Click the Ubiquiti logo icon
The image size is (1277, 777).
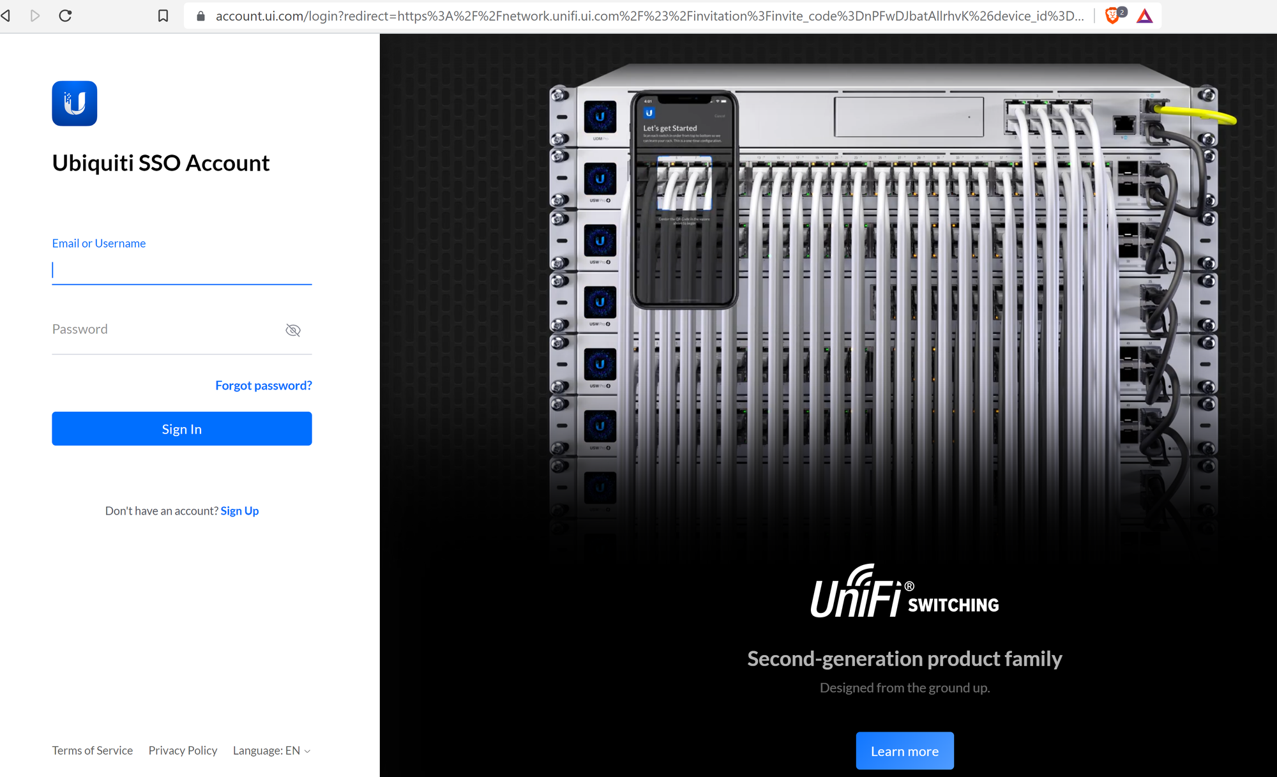pos(74,103)
